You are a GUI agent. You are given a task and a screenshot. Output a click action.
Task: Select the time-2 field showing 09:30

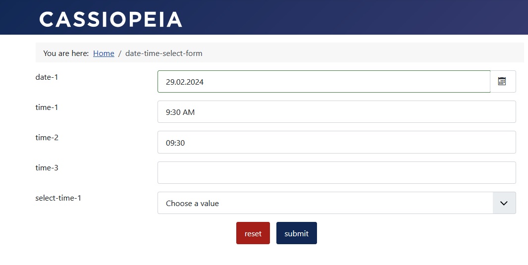pyautogui.click(x=336, y=142)
